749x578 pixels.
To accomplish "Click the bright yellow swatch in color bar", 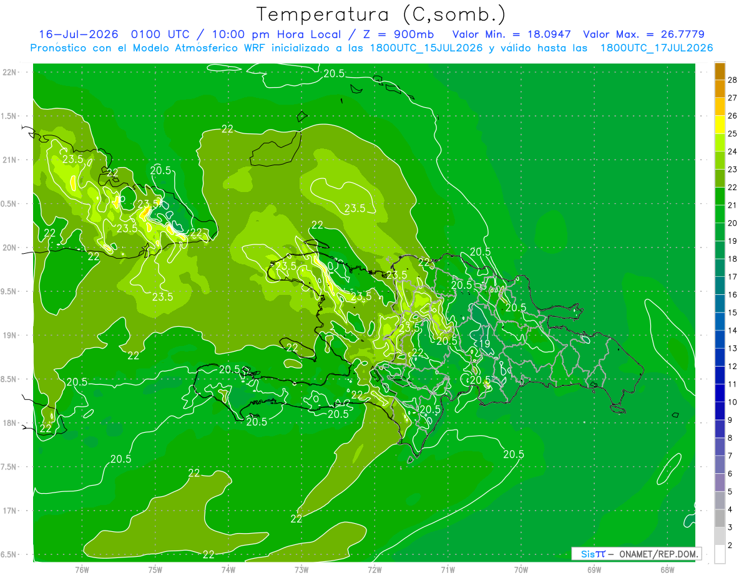I will click(x=720, y=125).
